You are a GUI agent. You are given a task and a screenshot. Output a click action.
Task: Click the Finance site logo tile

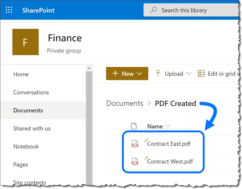(x=25, y=42)
